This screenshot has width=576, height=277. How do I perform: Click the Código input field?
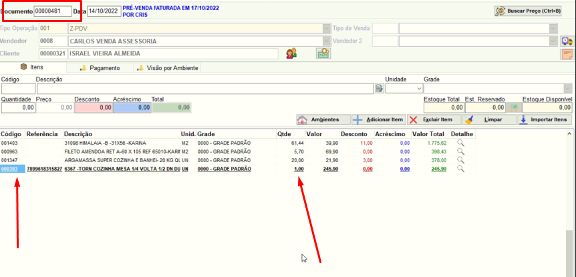18,89
